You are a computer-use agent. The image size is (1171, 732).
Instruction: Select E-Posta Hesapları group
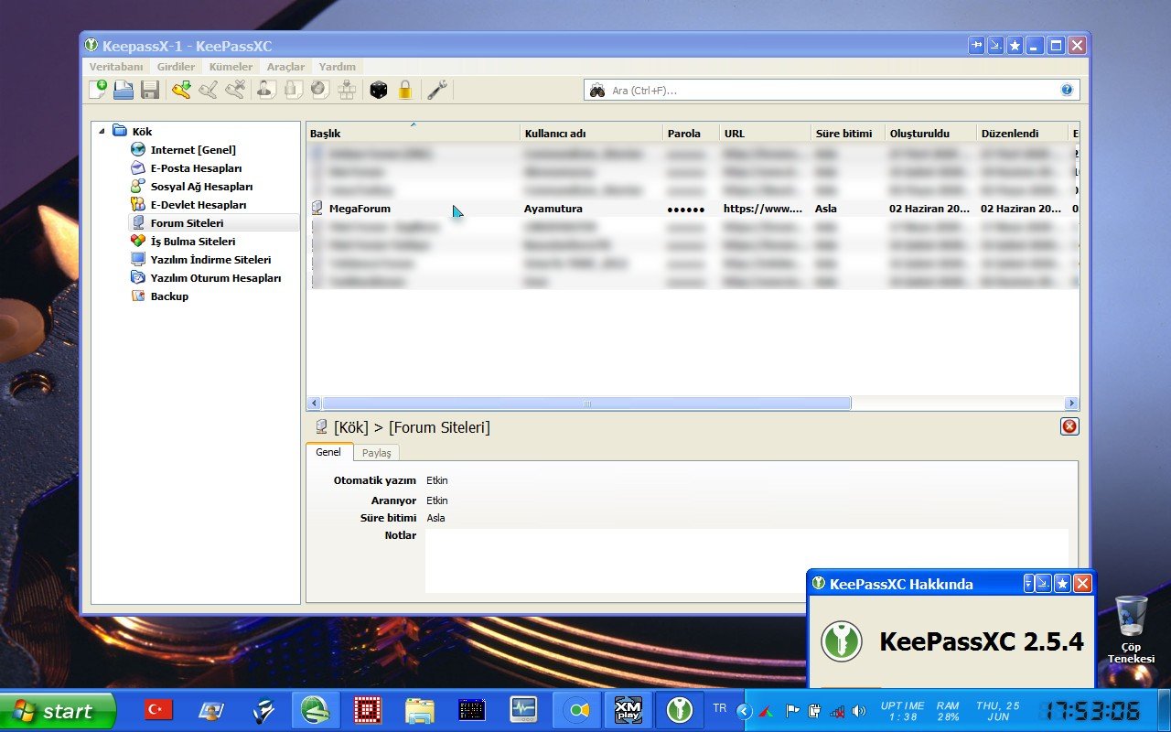point(196,168)
